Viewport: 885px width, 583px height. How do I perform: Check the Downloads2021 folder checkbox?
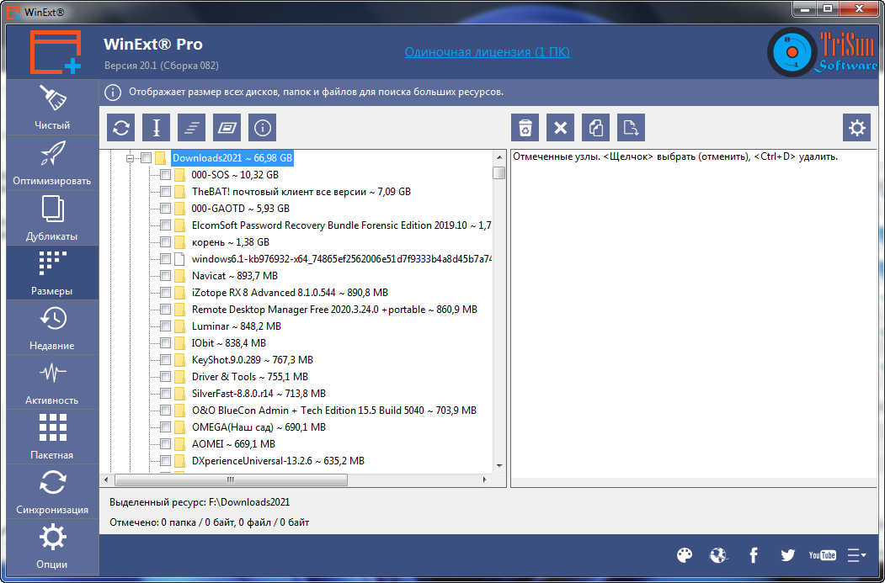tap(147, 158)
